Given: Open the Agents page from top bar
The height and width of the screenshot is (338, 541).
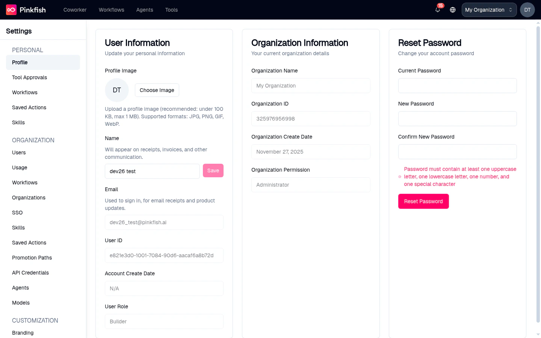Looking at the screenshot, I should 145,10.
